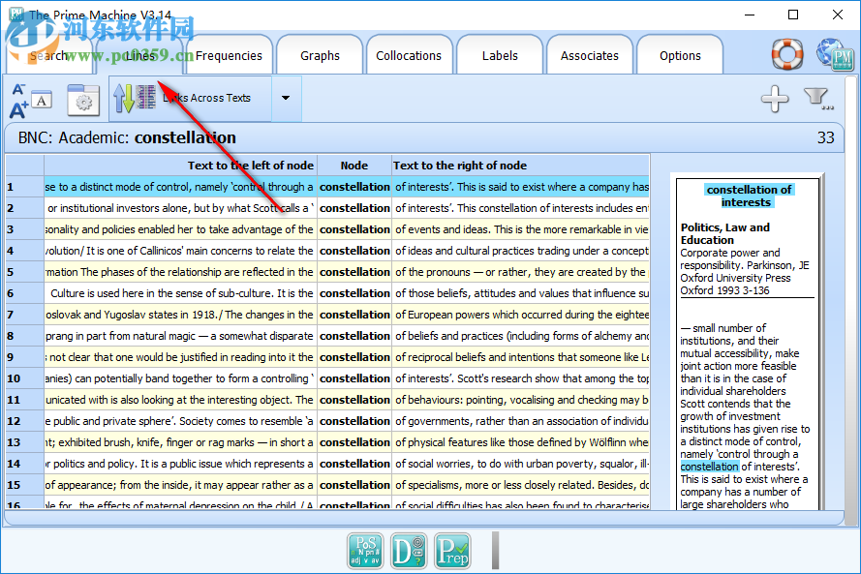Screen dimensions: 861x574
Task: Click 'of beliefs and practices' right context
Action: click(520, 336)
